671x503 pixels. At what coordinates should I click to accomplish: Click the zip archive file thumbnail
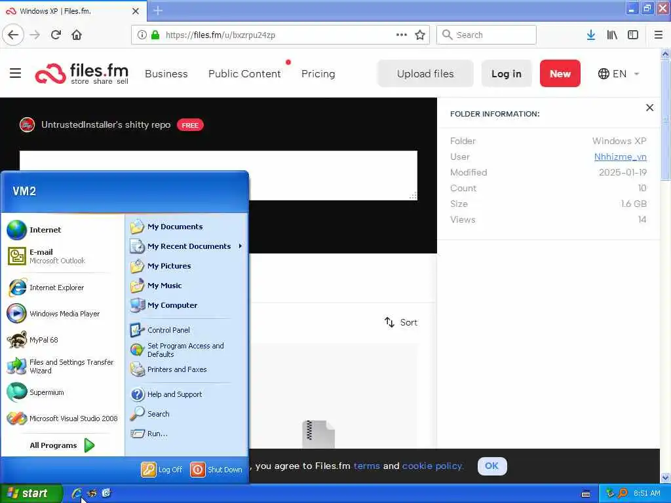coord(318,434)
